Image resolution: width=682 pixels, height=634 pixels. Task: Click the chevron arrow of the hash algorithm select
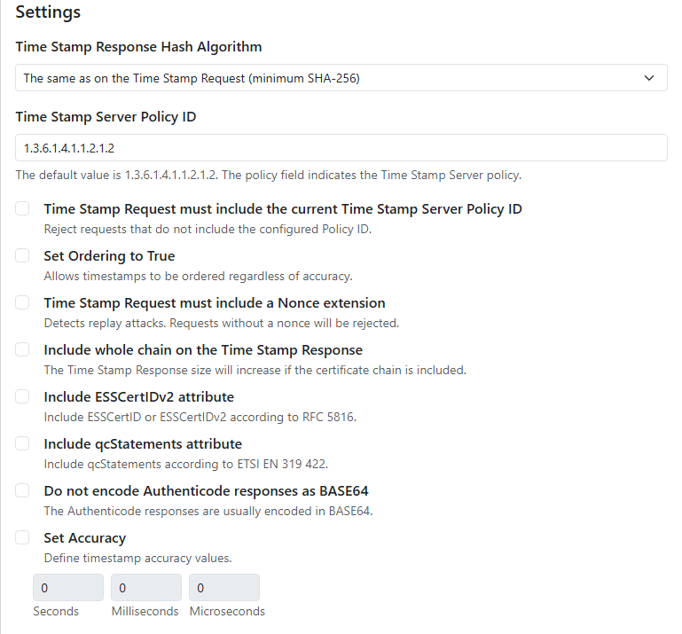pyautogui.click(x=649, y=78)
